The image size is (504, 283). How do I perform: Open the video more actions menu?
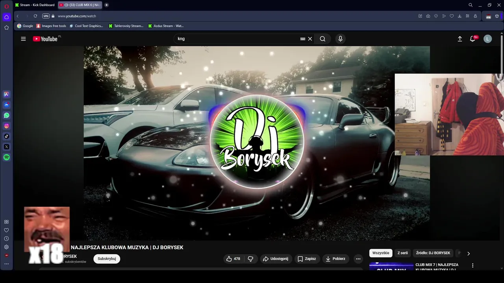pyautogui.click(x=358, y=259)
